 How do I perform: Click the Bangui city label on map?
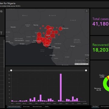73,46
